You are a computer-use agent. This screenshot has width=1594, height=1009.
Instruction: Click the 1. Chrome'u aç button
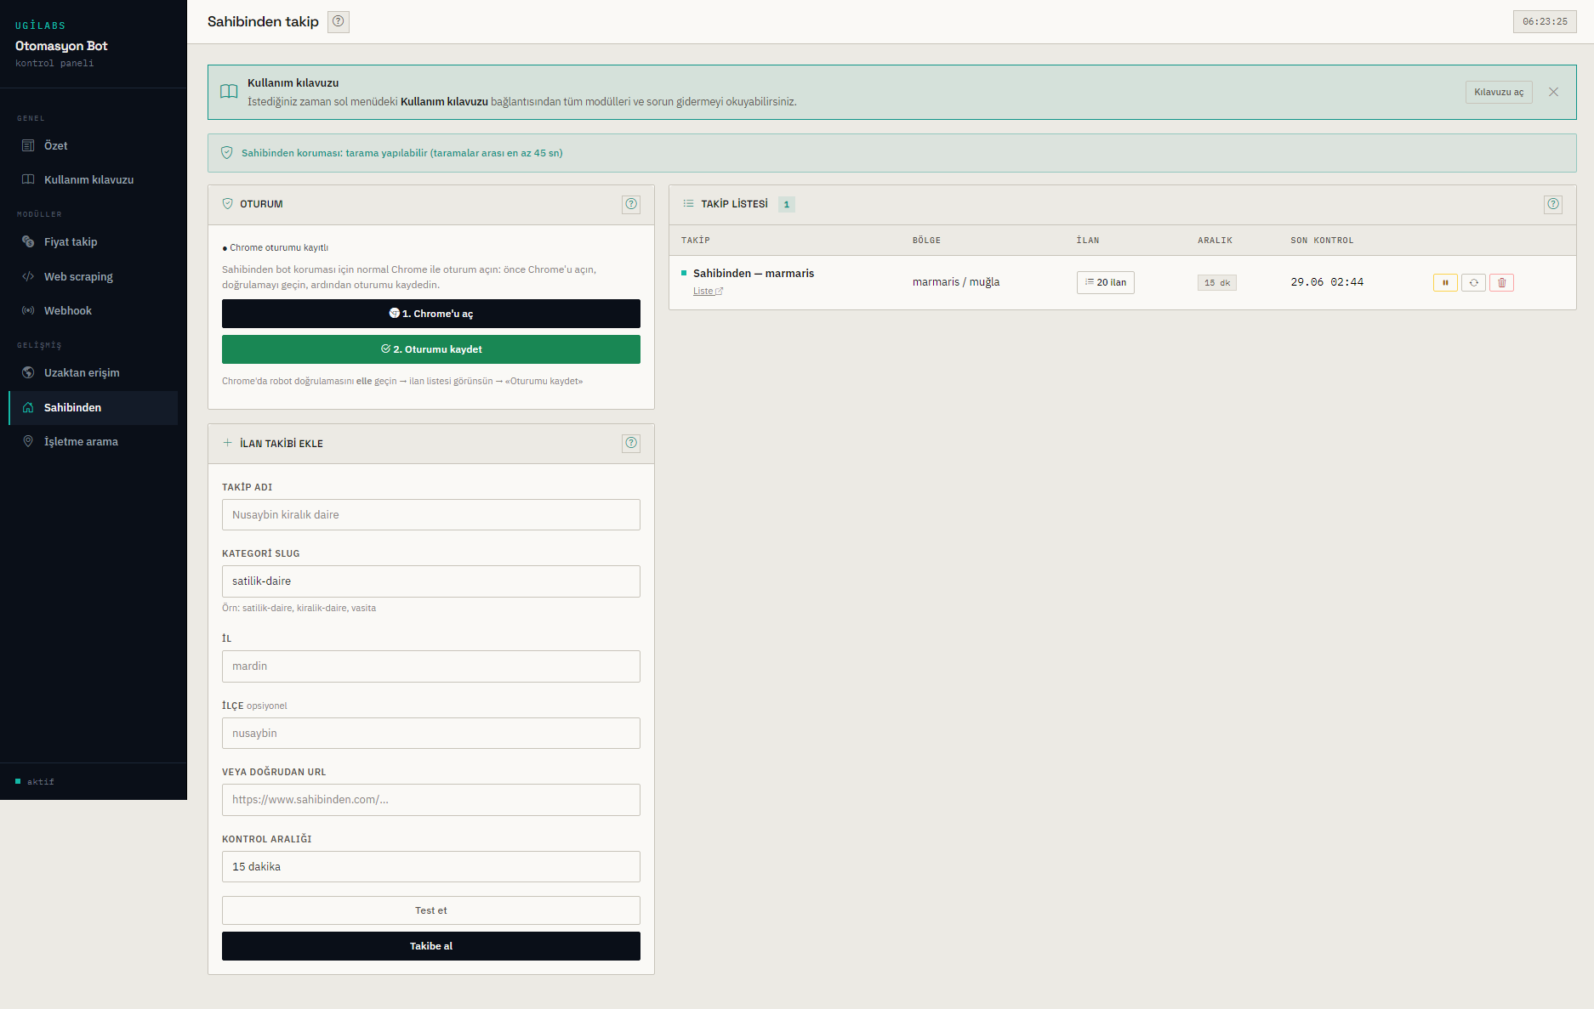point(431,314)
